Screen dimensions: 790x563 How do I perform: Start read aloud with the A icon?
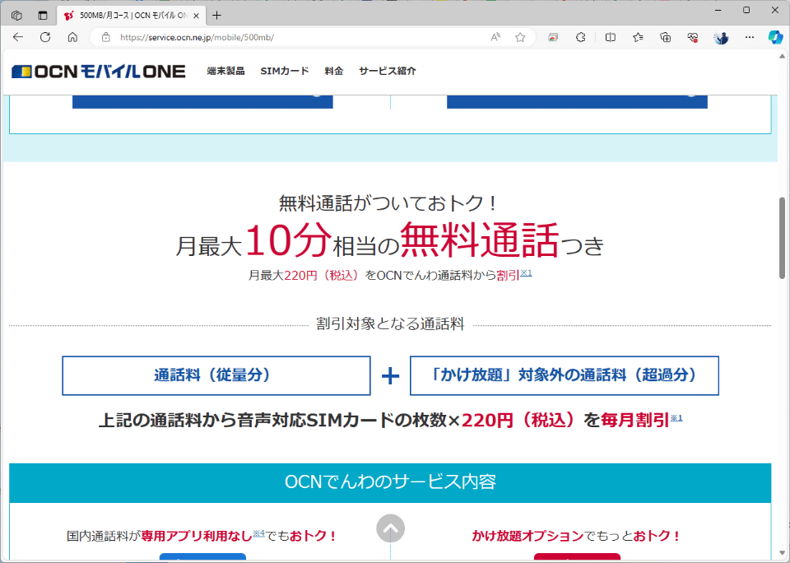(495, 36)
